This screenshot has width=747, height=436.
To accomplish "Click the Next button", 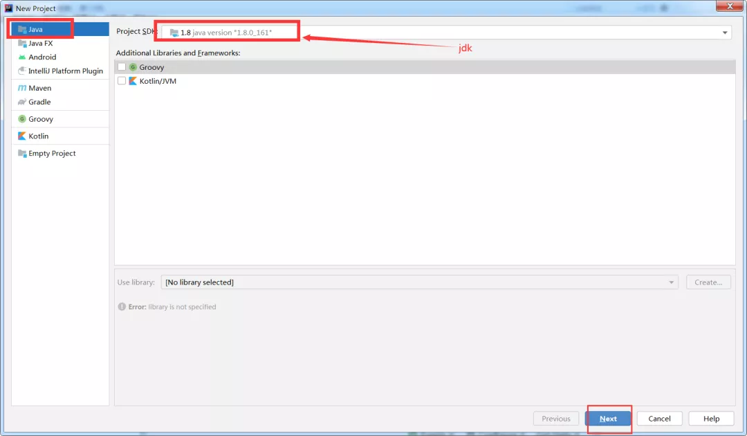I will [x=609, y=419].
